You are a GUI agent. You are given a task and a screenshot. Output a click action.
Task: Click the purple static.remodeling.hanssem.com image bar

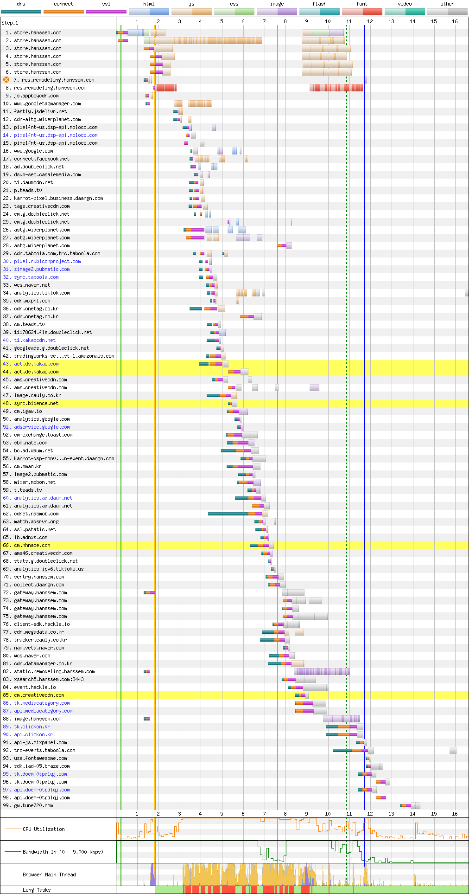pyautogui.click(x=322, y=671)
